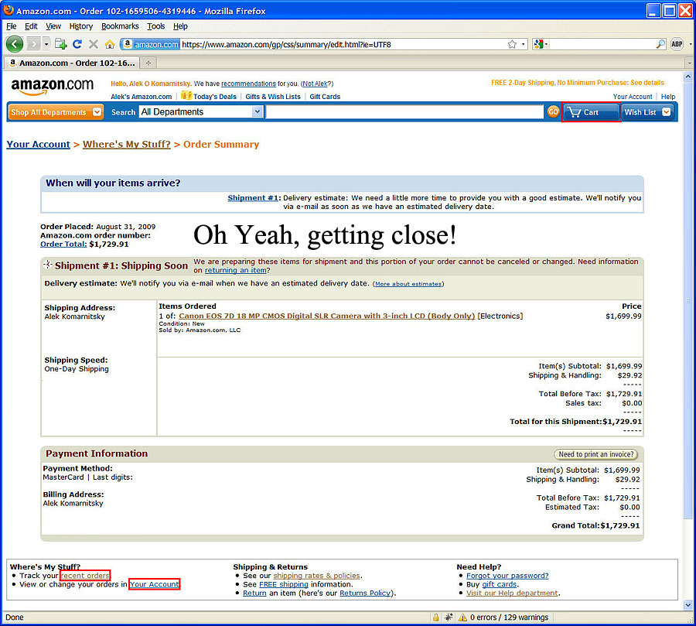Image resolution: width=696 pixels, height=626 pixels.
Task: Open the Adblock Plus ABP icon
Action: pyautogui.click(x=677, y=44)
